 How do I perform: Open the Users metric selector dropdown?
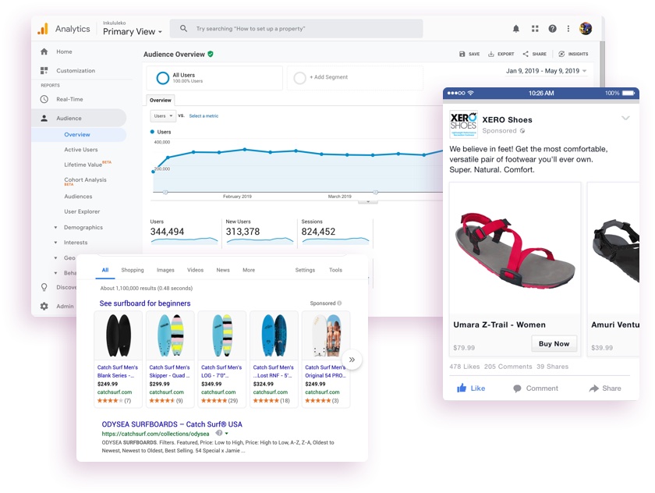pos(163,115)
